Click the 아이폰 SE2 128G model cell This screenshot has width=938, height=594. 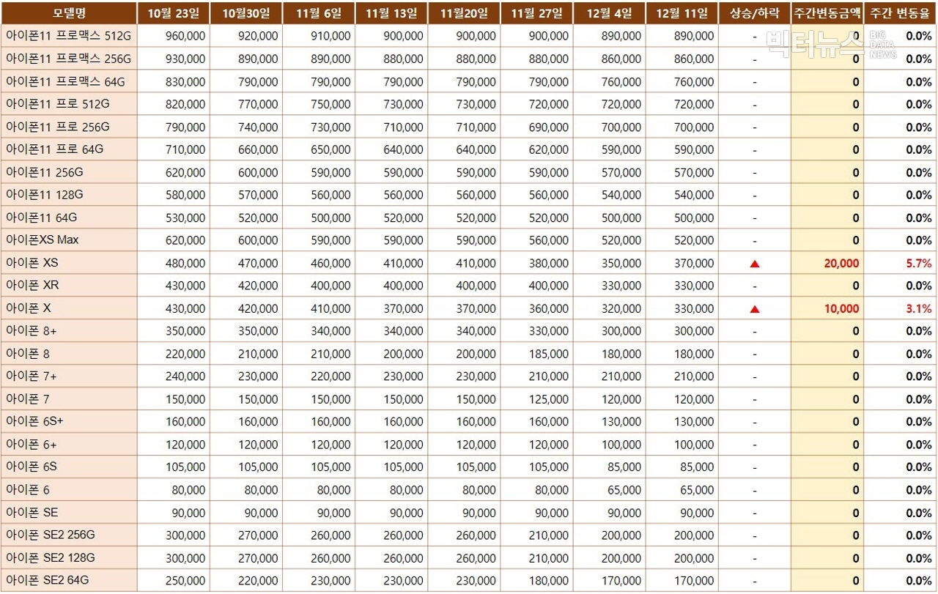69,558
